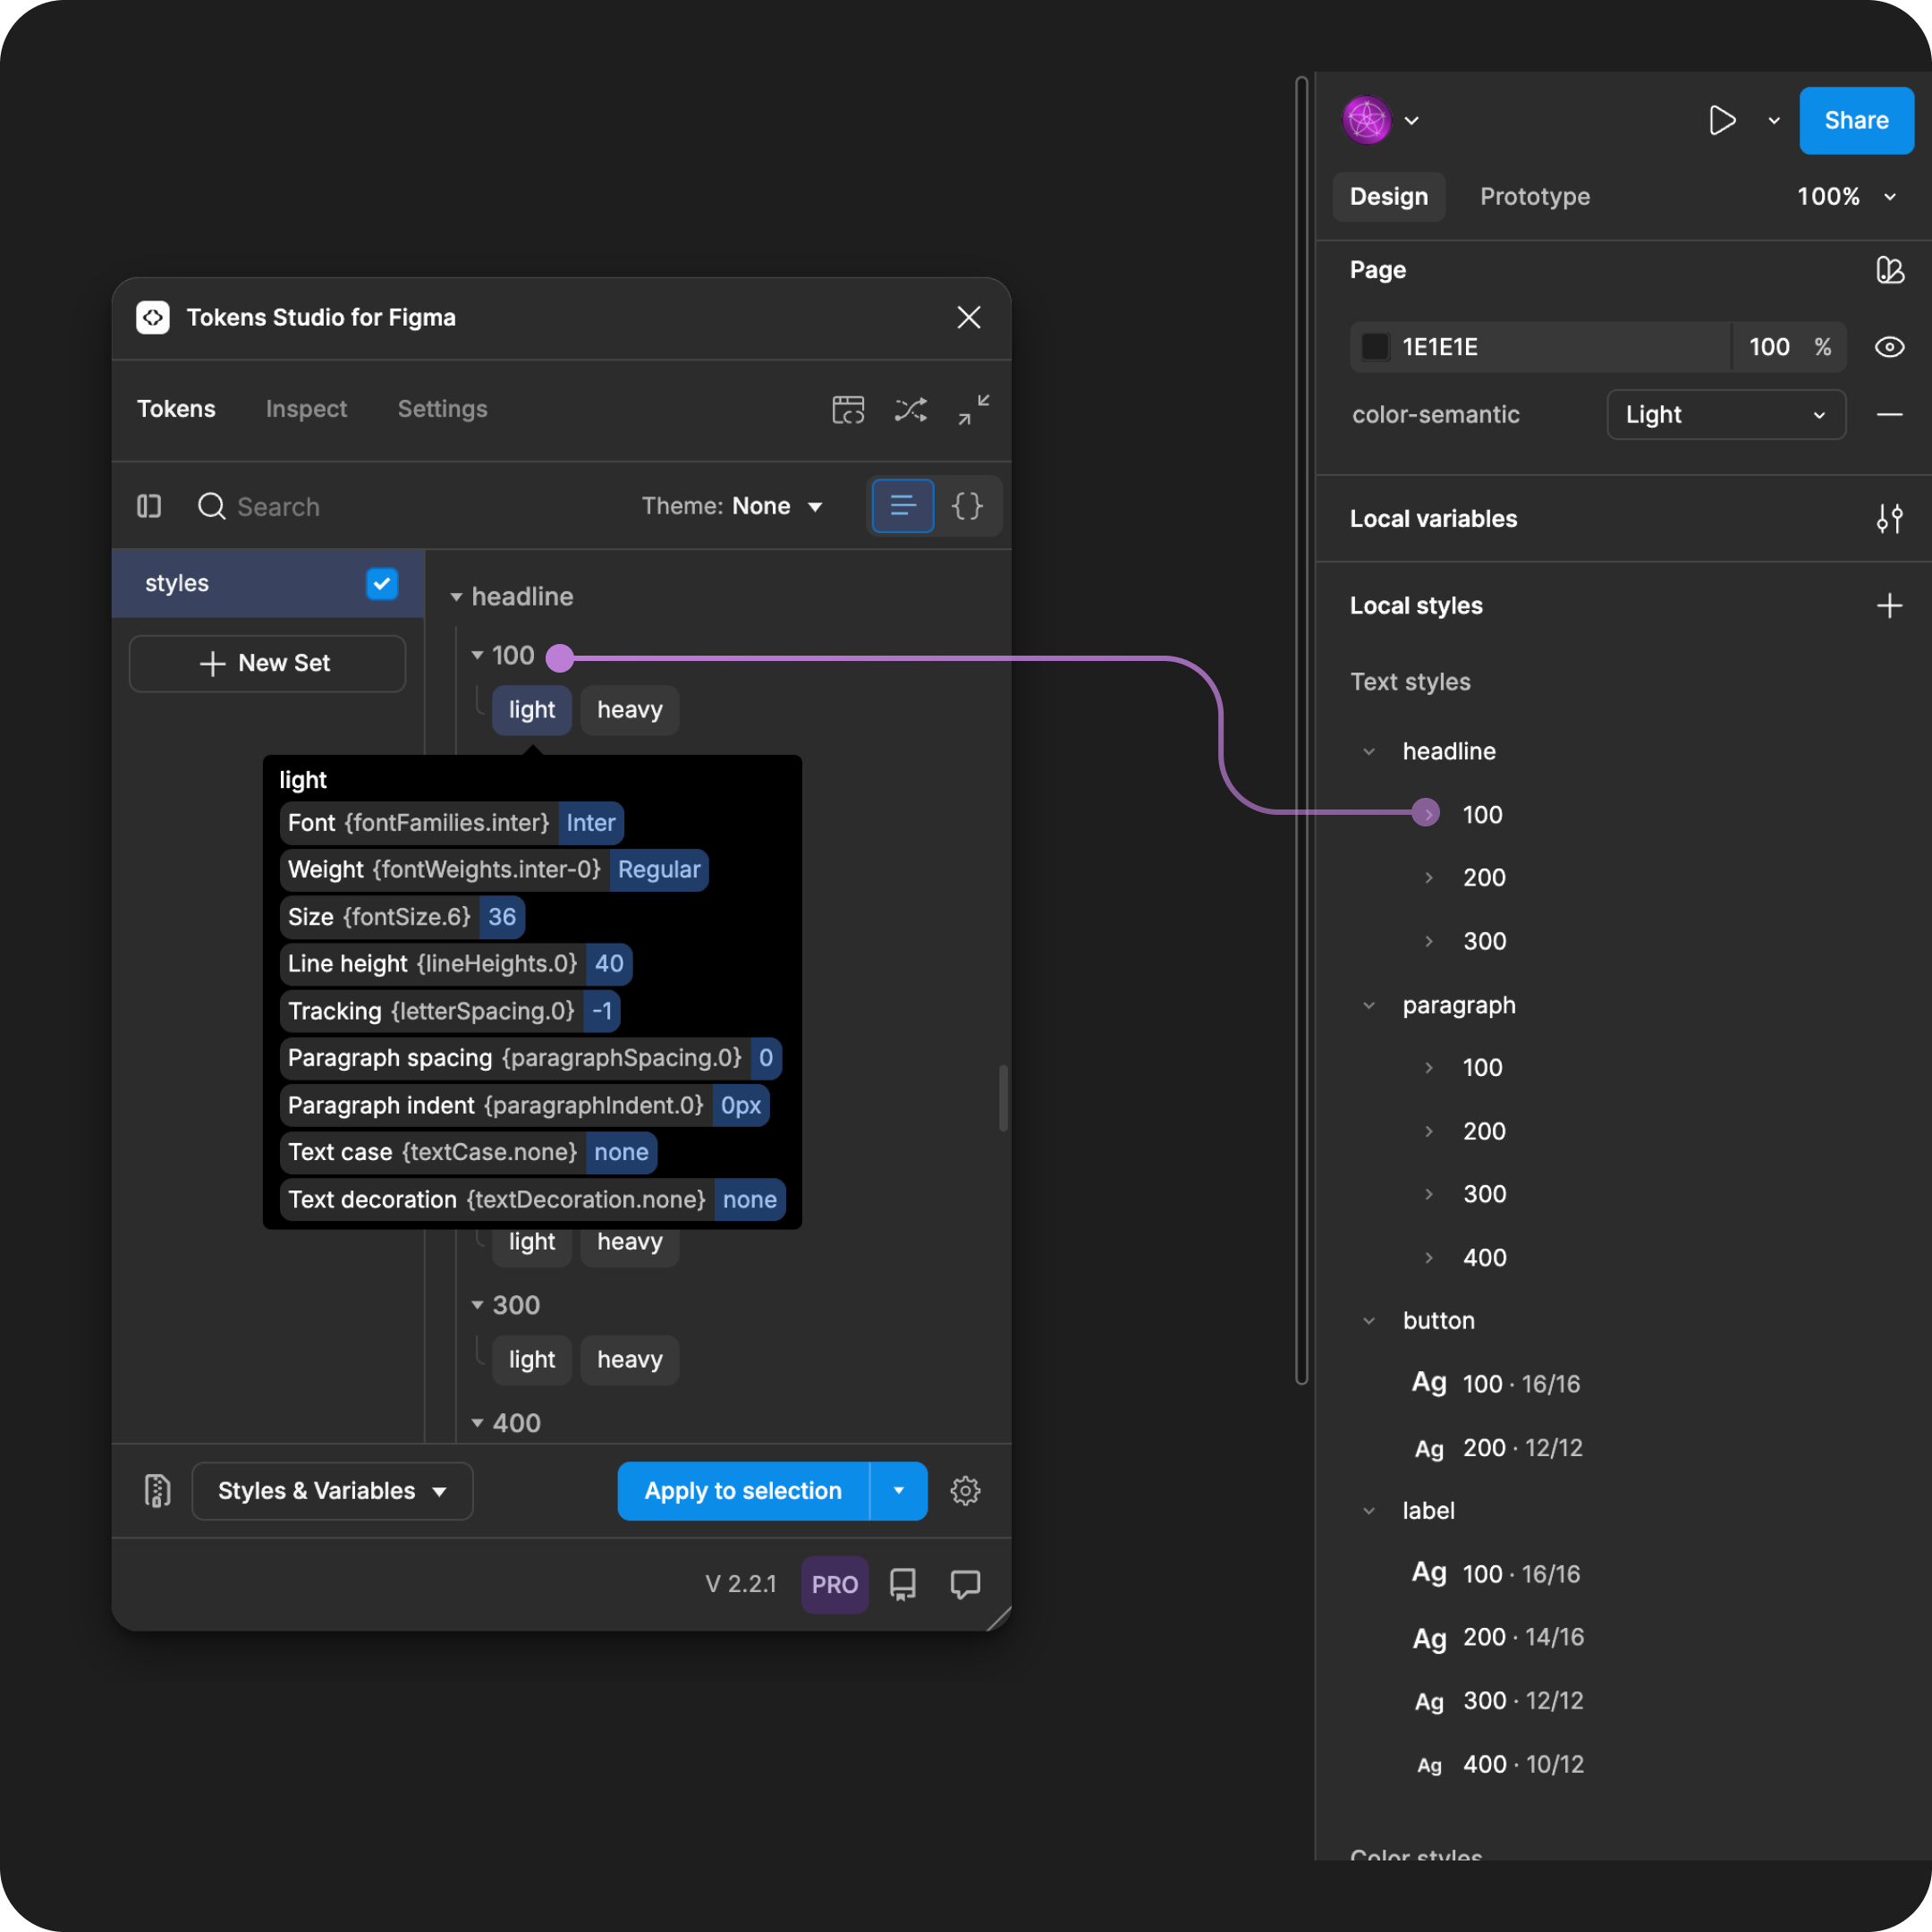The height and width of the screenshot is (1932, 1932).
Task: Select label style 200 · 14/16
Action: pyautogui.click(x=1496, y=1637)
